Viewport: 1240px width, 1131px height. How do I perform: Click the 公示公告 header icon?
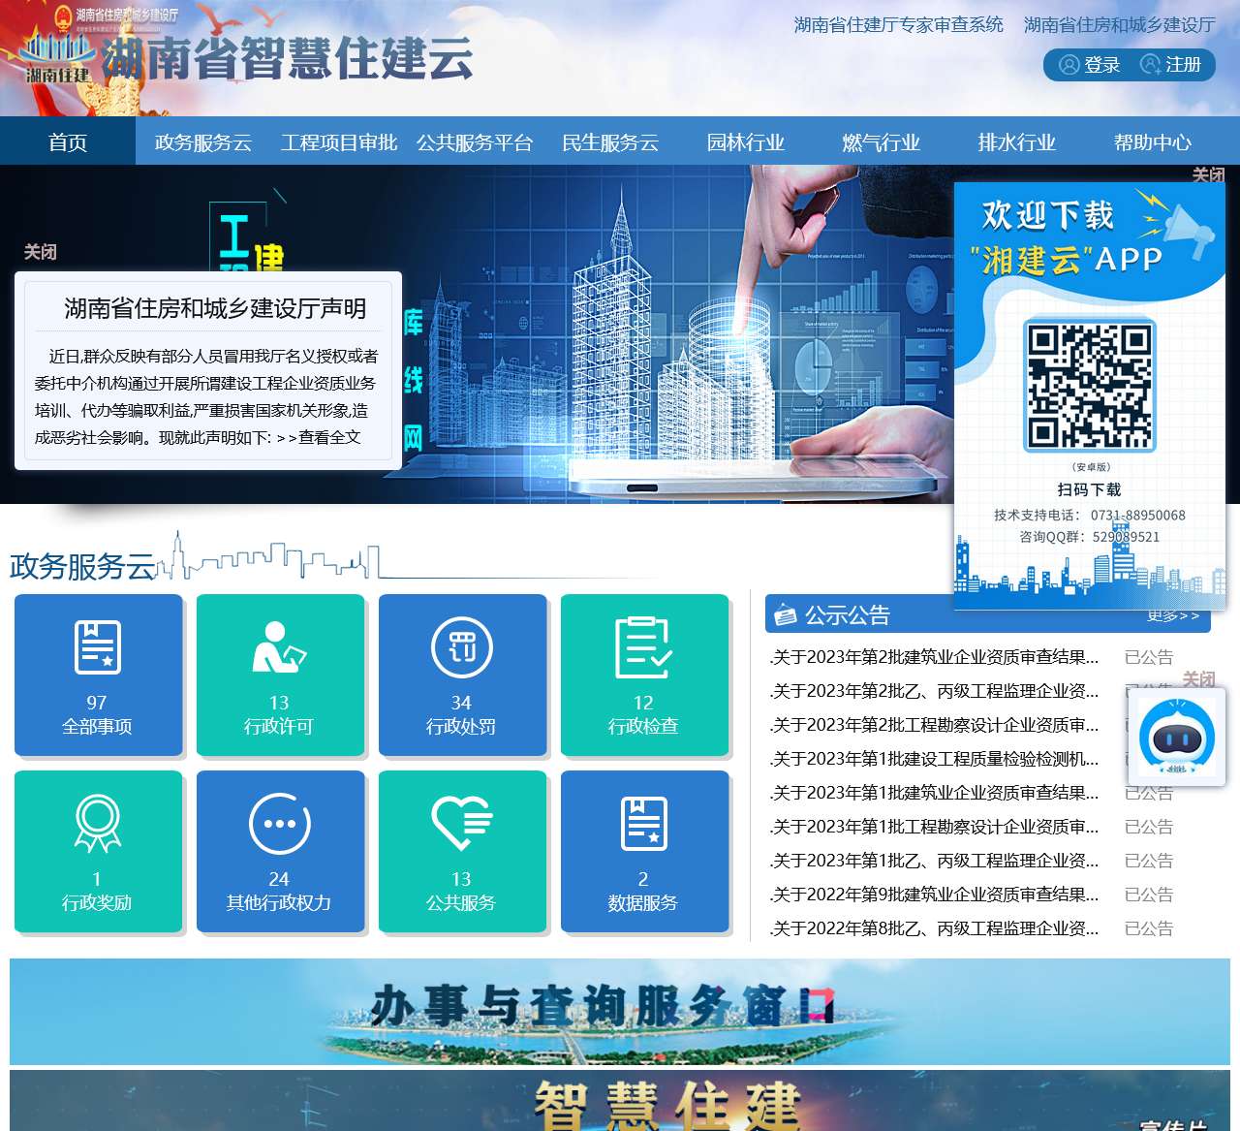tap(786, 614)
